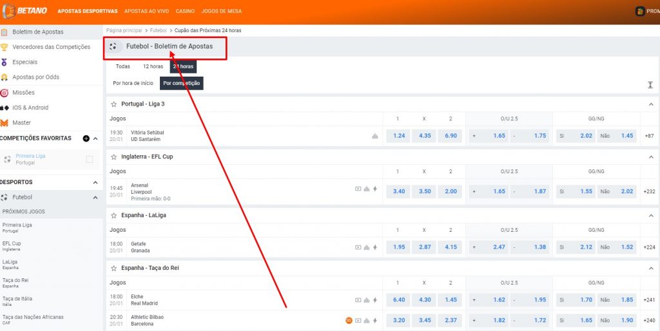Open live stream icon for Elche Real Madrid
The height and width of the screenshot is (331, 660).
click(x=358, y=300)
